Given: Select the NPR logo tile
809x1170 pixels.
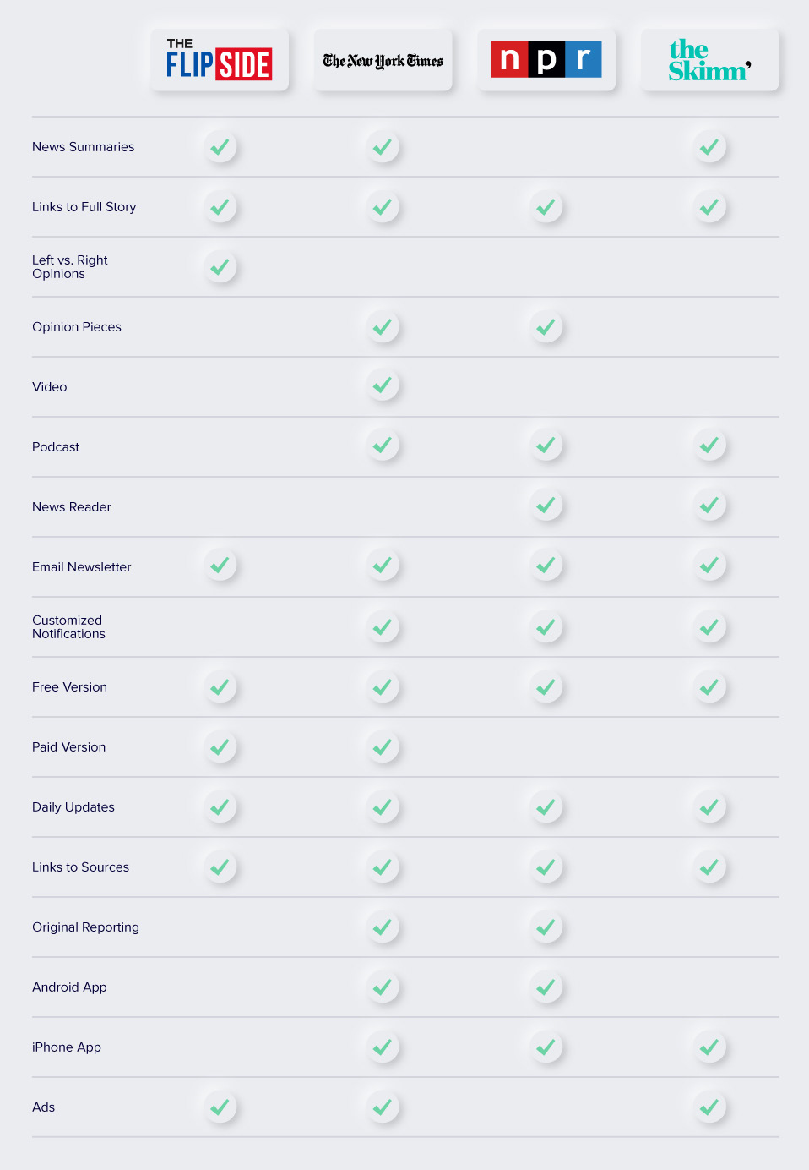Looking at the screenshot, I should (x=546, y=60).
